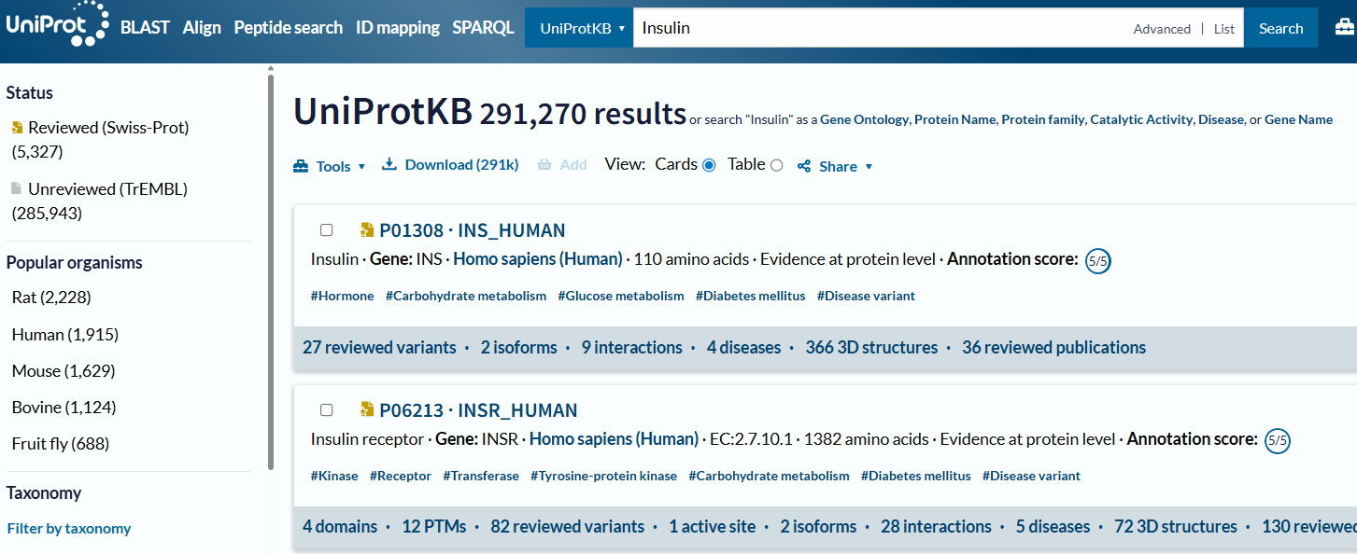The height and width of the screenshot is (554, 1357).
Task: Tick the P06213 INSR_HUMAN checkbox
Action: pos(326,410)
